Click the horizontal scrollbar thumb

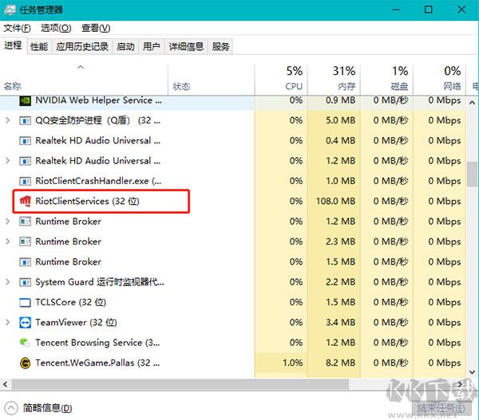pos(180,384)
